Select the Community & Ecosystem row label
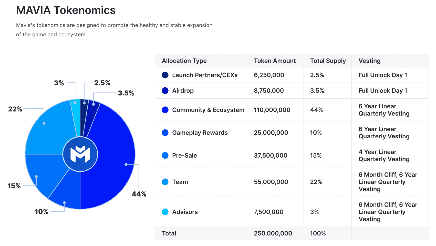This screenshot has width=436, height=246. (208, 110)
